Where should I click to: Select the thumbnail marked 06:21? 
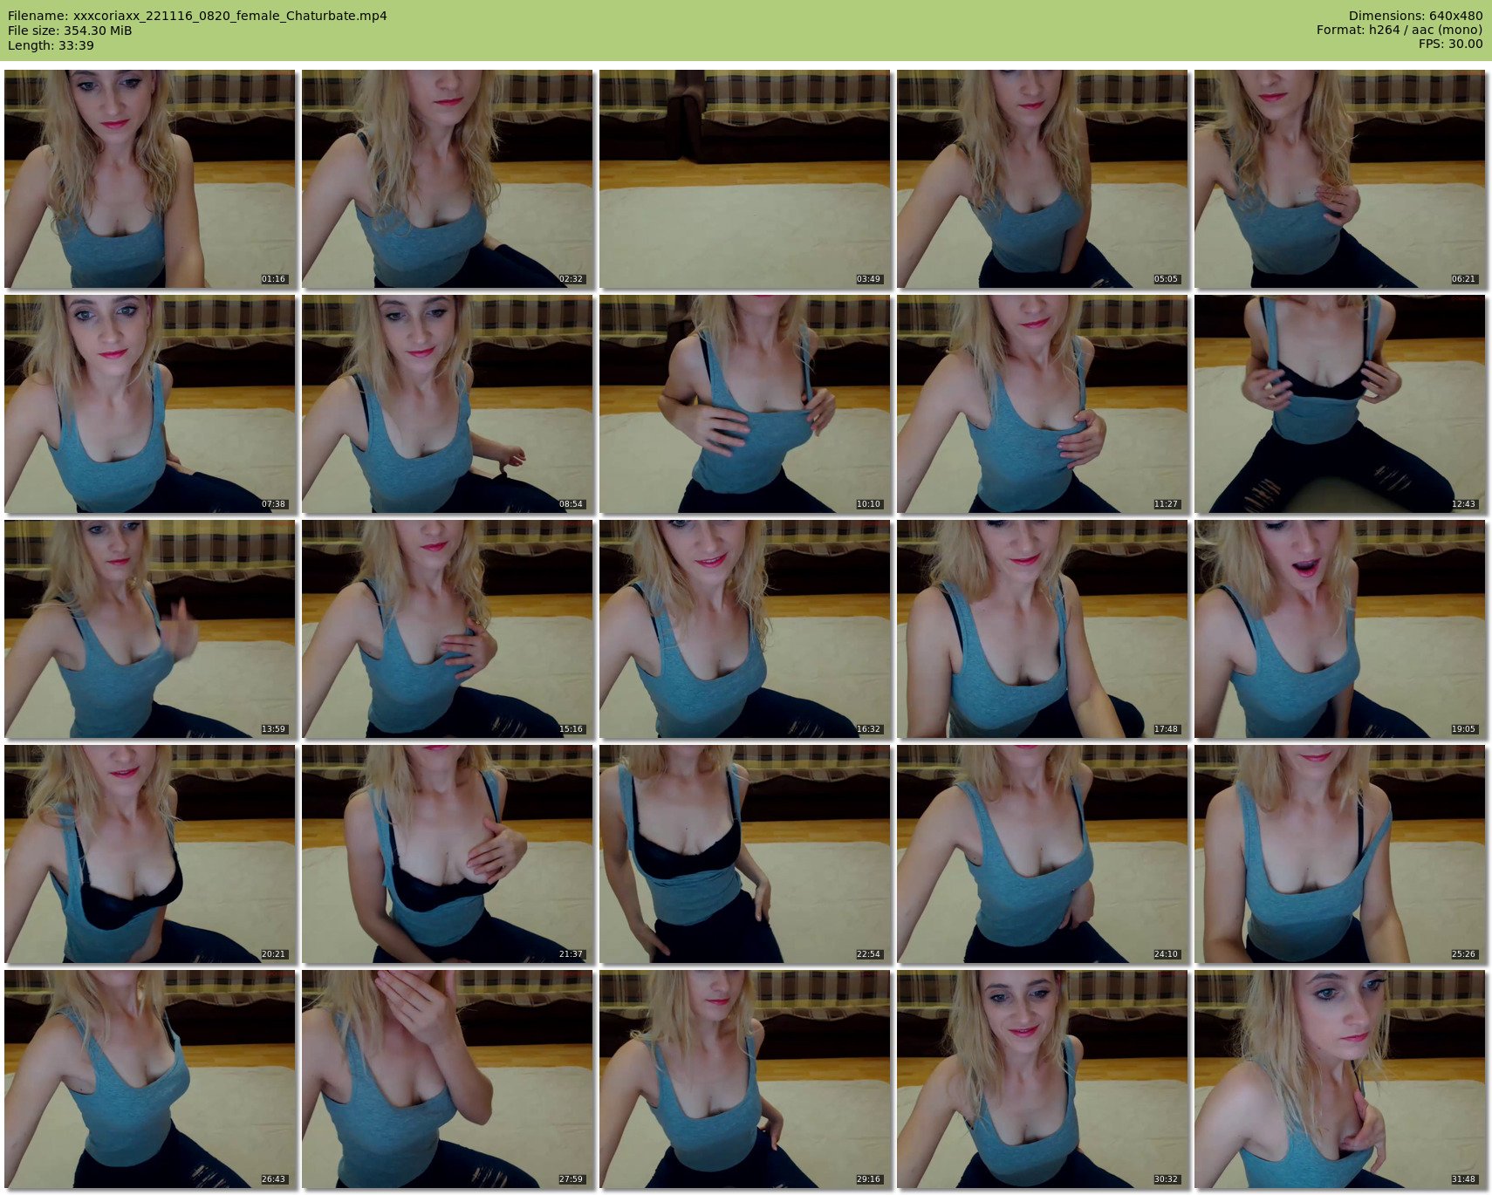click(x=1339, y=179)
